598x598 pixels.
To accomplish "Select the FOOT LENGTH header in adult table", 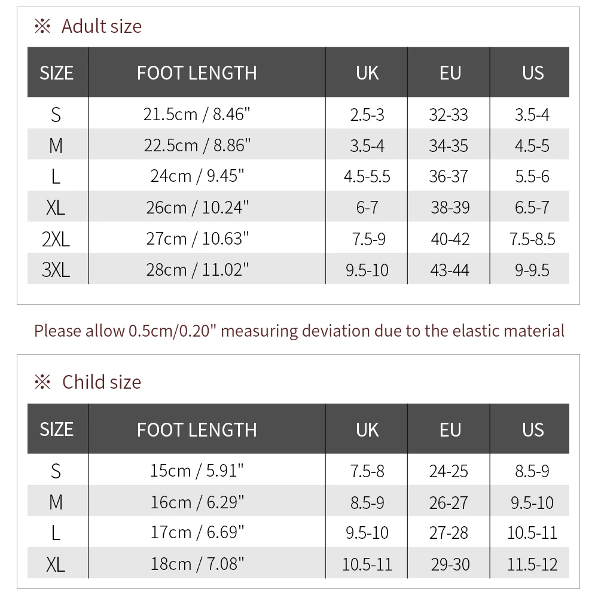I will point(197,73).
